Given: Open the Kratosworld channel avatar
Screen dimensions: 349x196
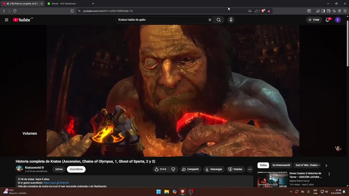Looking at the screenshot, I should (x=19, y=169).
